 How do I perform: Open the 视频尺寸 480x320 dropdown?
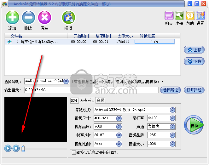tap(119, 118)
